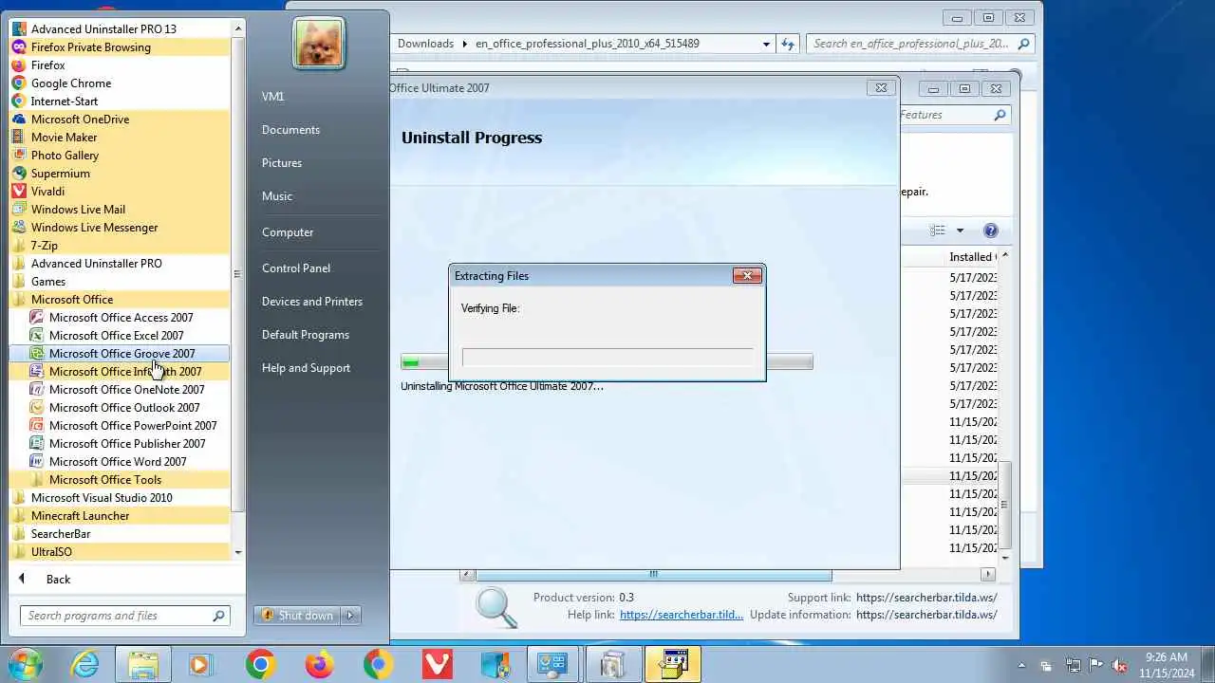Refresh Explorer address bar location

pos(787,44)
